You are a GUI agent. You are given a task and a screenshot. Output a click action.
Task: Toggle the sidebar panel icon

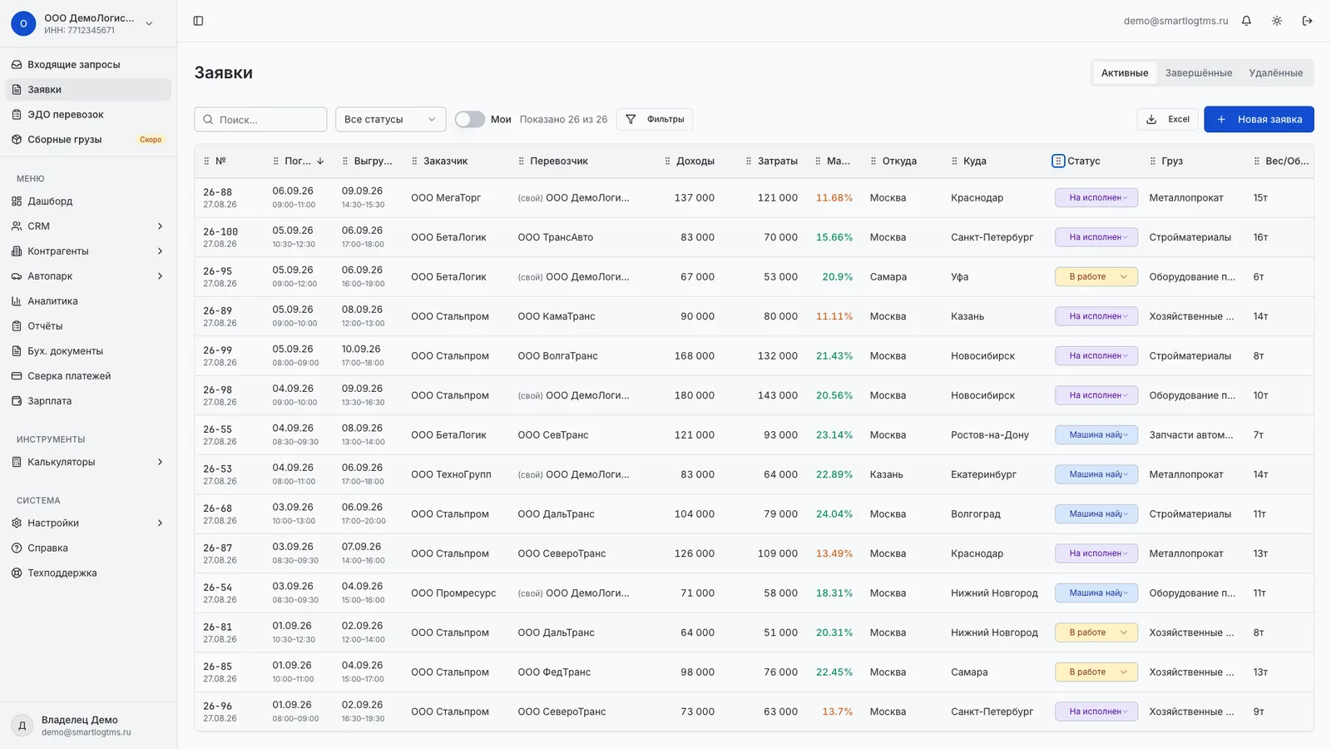tap(198, 21)
